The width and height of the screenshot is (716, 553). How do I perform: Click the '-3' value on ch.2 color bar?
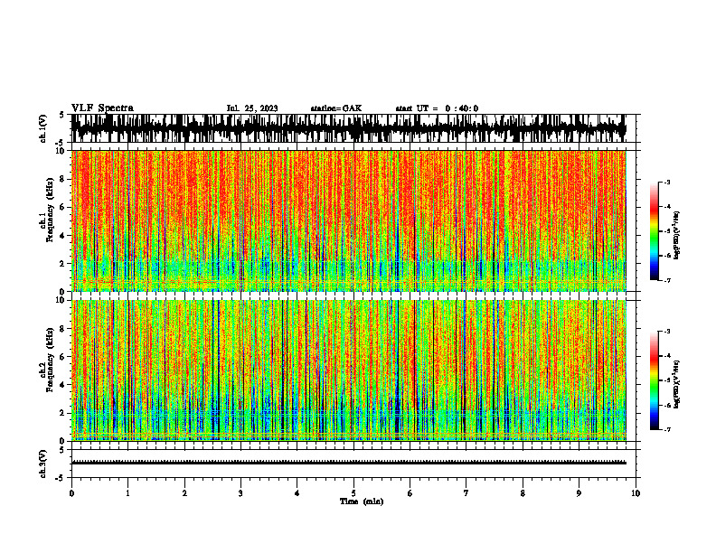[667, 332]
